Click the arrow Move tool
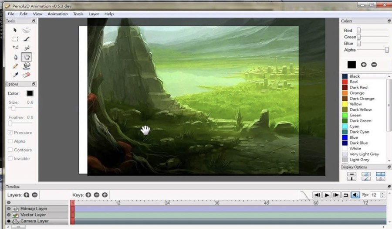 [15, 30]
